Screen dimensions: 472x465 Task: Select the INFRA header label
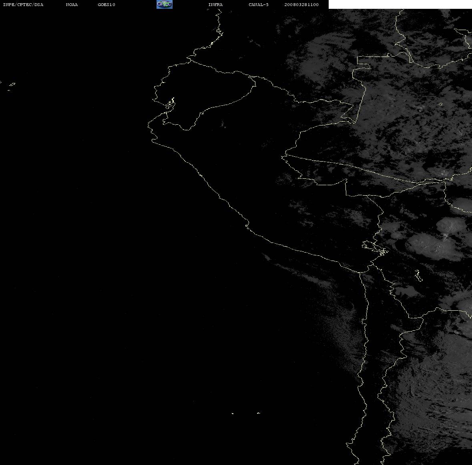click(215, 4)
